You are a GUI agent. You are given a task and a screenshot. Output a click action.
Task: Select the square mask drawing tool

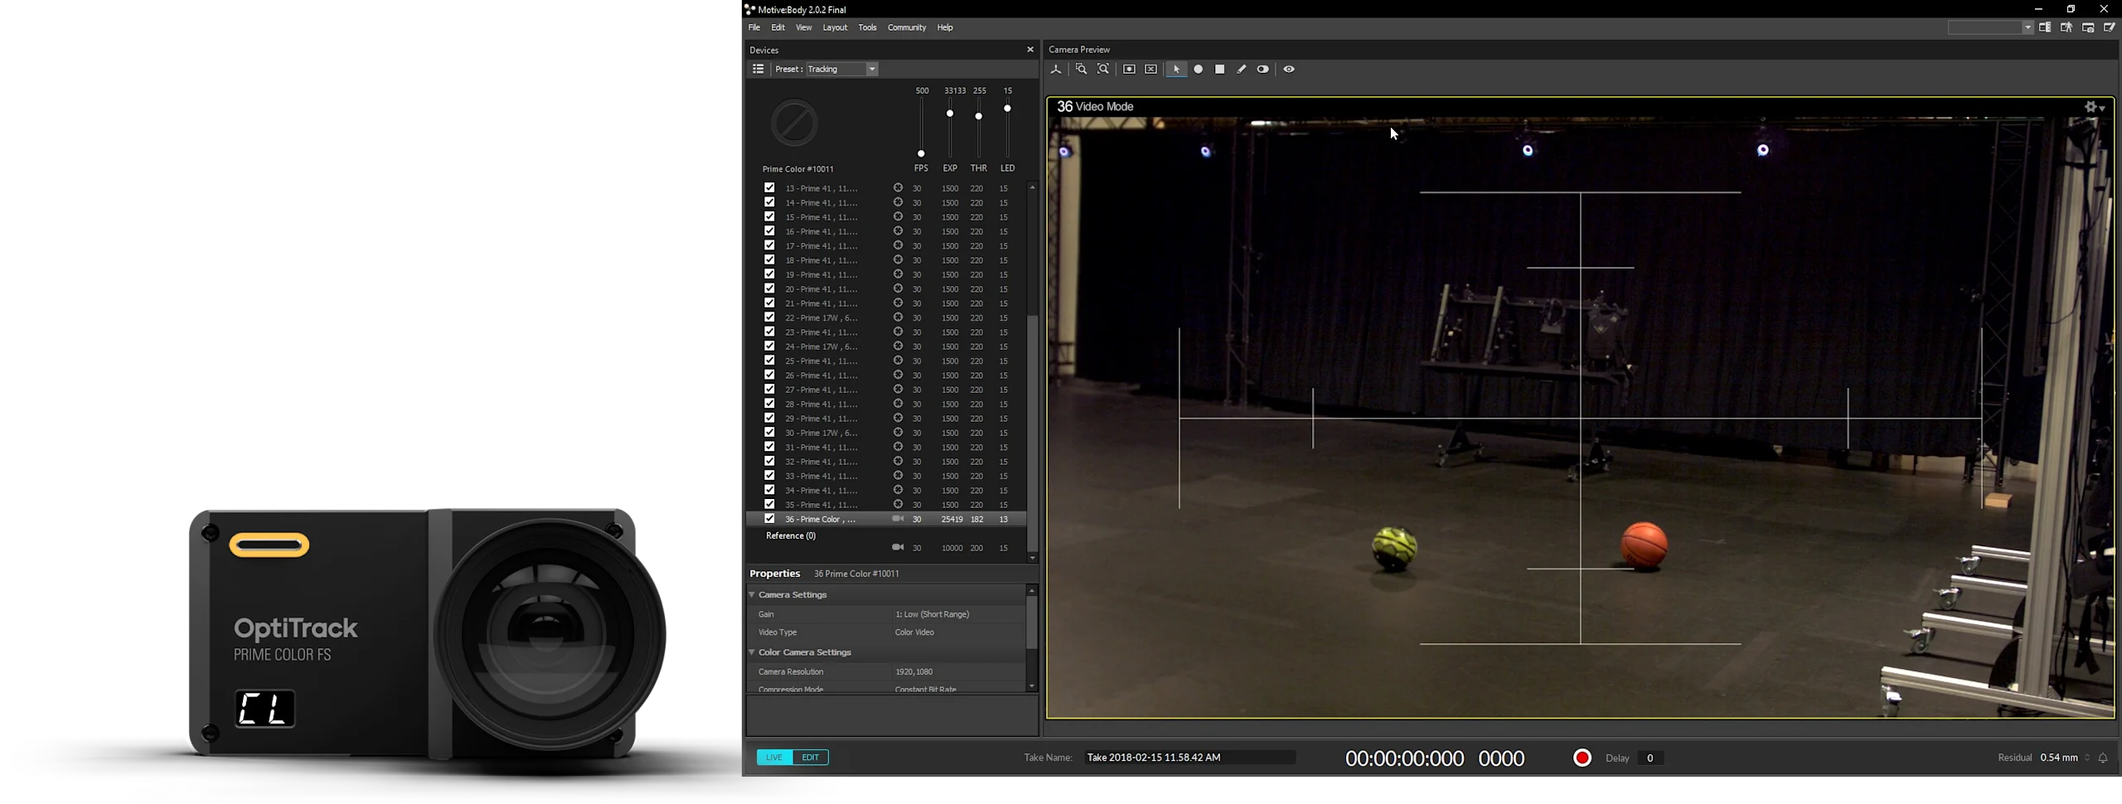tap(1220, 70)
